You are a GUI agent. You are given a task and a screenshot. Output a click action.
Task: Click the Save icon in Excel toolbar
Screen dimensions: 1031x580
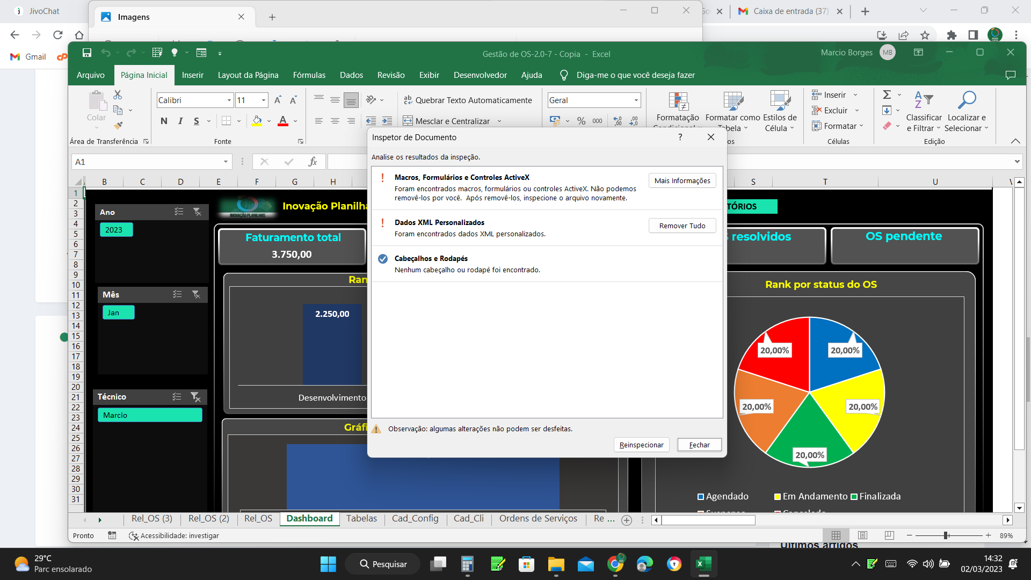coord(87,53)
